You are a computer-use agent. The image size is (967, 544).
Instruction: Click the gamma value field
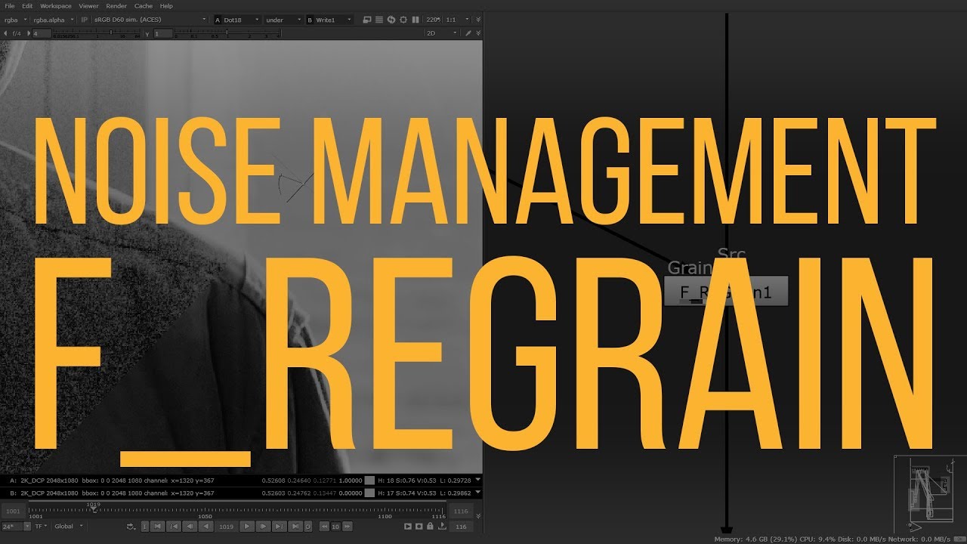click(162, 33)
